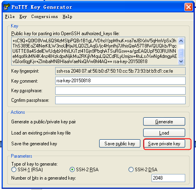Open the Key menu
The image size is (196, 190).
(x=23, y=17)
